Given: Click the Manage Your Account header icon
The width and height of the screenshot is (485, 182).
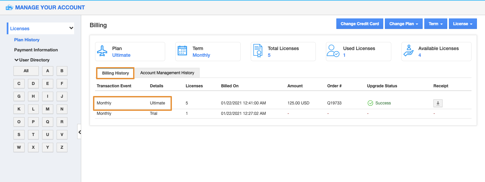Looking at the screenshot, I should (x=9, y=7).
